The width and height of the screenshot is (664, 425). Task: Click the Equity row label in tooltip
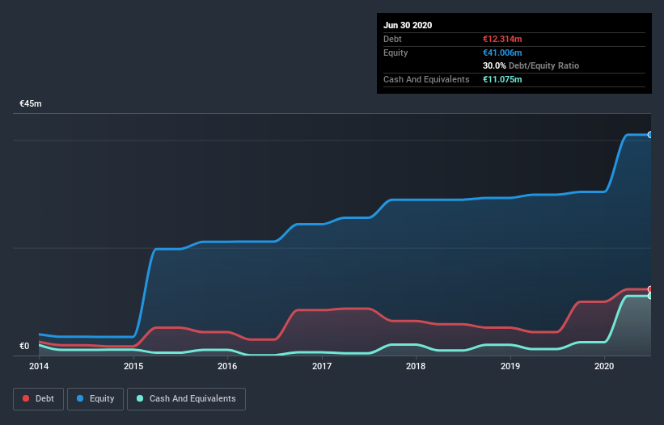[x=395, y=53]
